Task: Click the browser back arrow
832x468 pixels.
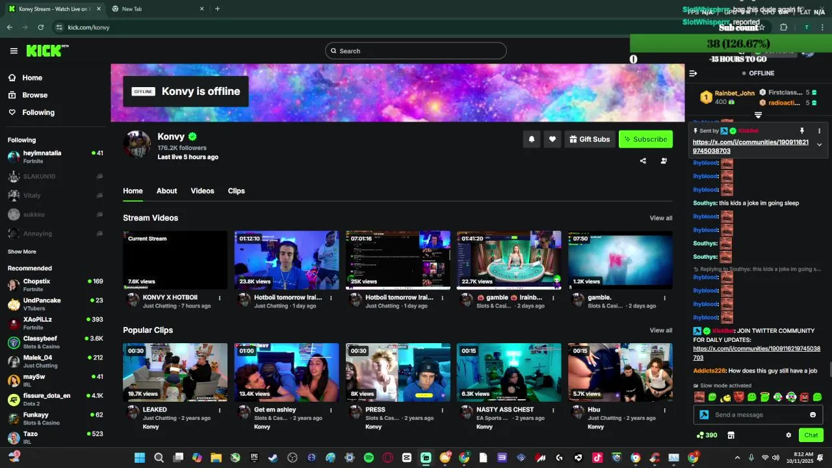Action: coord(10,27)
